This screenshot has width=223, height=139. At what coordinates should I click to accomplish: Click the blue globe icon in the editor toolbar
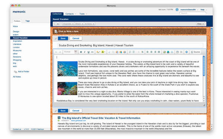(187, 52)
